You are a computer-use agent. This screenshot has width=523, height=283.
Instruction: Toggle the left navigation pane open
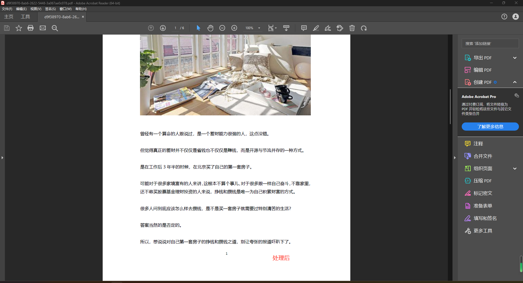click(x=2, y=158)
